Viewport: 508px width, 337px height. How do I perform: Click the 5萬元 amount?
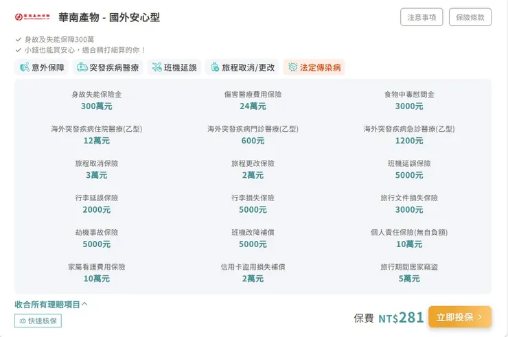(409, 279)
